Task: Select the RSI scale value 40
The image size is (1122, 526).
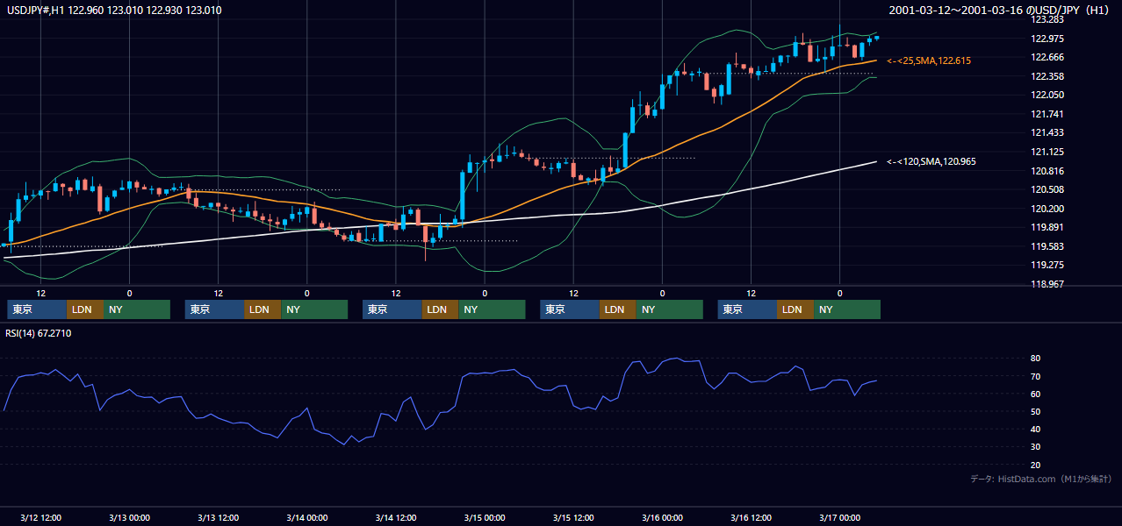Action: coord(1036,429)
